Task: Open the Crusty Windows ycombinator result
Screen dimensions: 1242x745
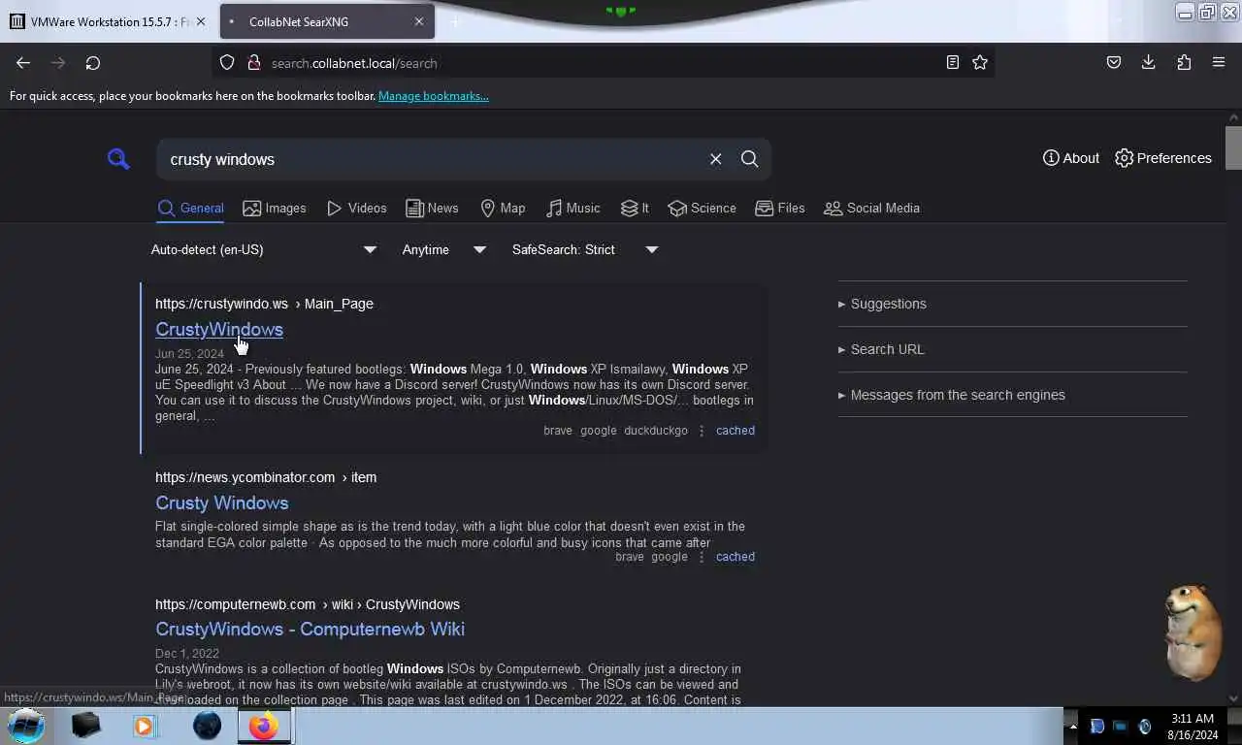Action: tap(222, 502)
